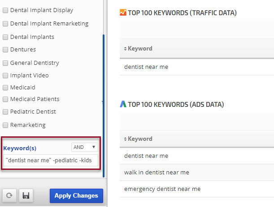Select "walk in dentist near me" row
This screenshot has height=207, width=274.
pos(157,172)
